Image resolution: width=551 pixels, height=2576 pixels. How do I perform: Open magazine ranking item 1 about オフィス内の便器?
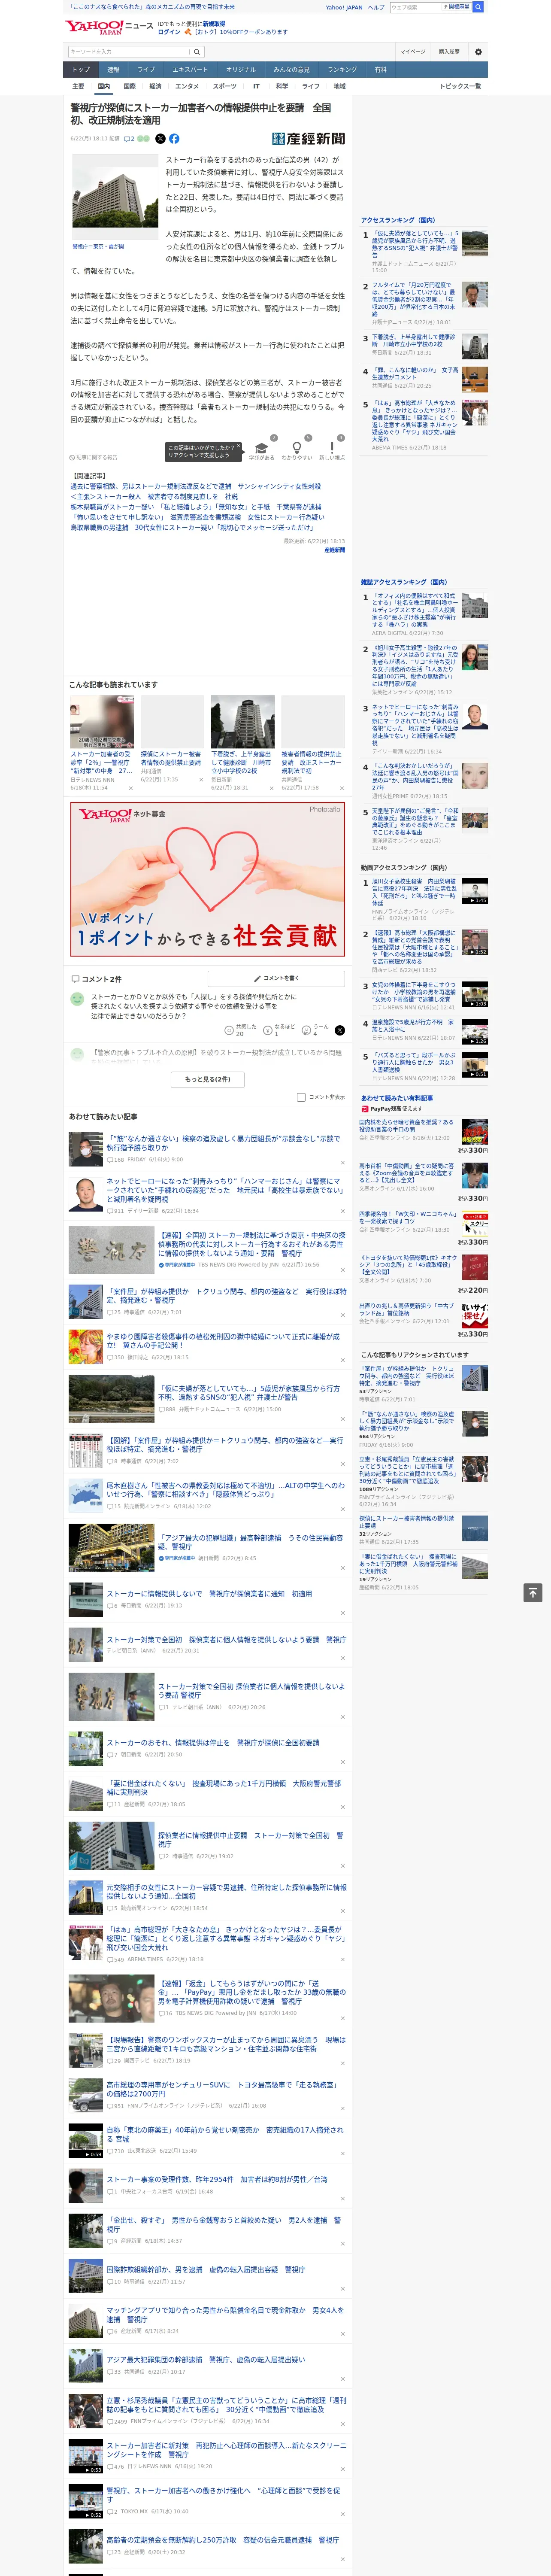415,611
